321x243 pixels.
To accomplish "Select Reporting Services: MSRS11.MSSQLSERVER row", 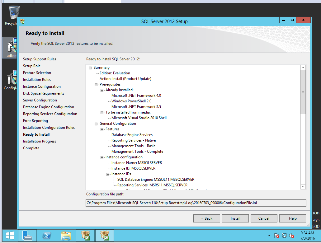I will (x=152, y=185).
